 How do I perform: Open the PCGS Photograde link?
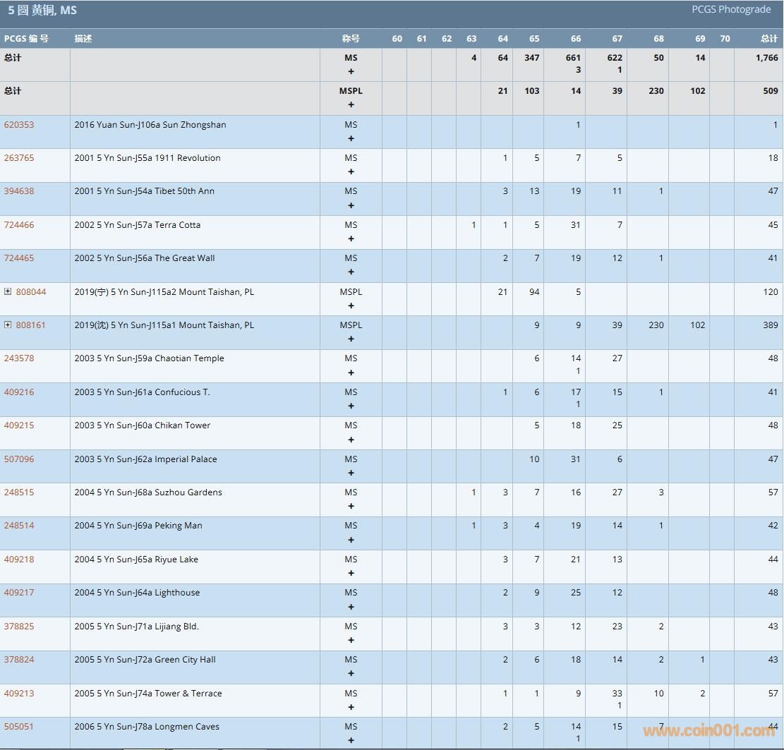(731, 10)
